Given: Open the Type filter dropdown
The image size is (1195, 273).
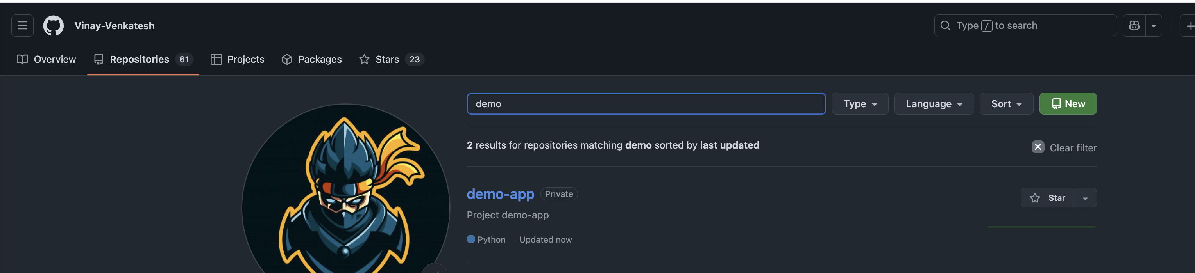Looking at the screenshot, I should (x=860, y=104).
